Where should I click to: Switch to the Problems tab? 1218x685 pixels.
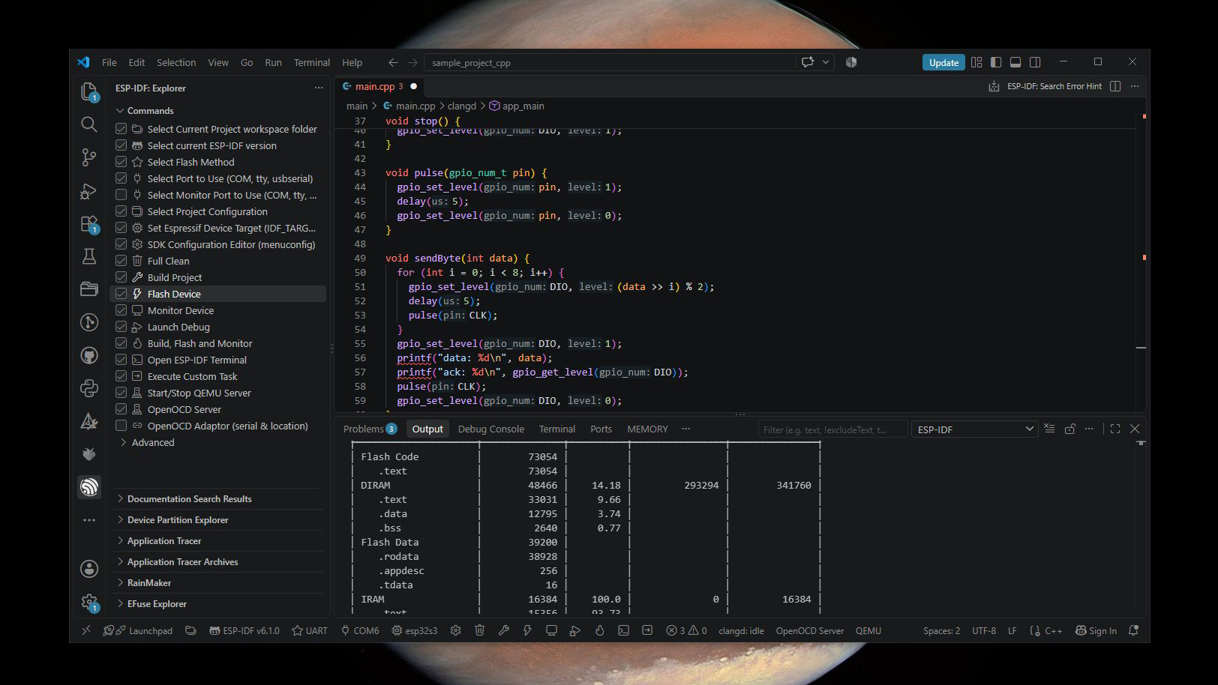(370, 429)
